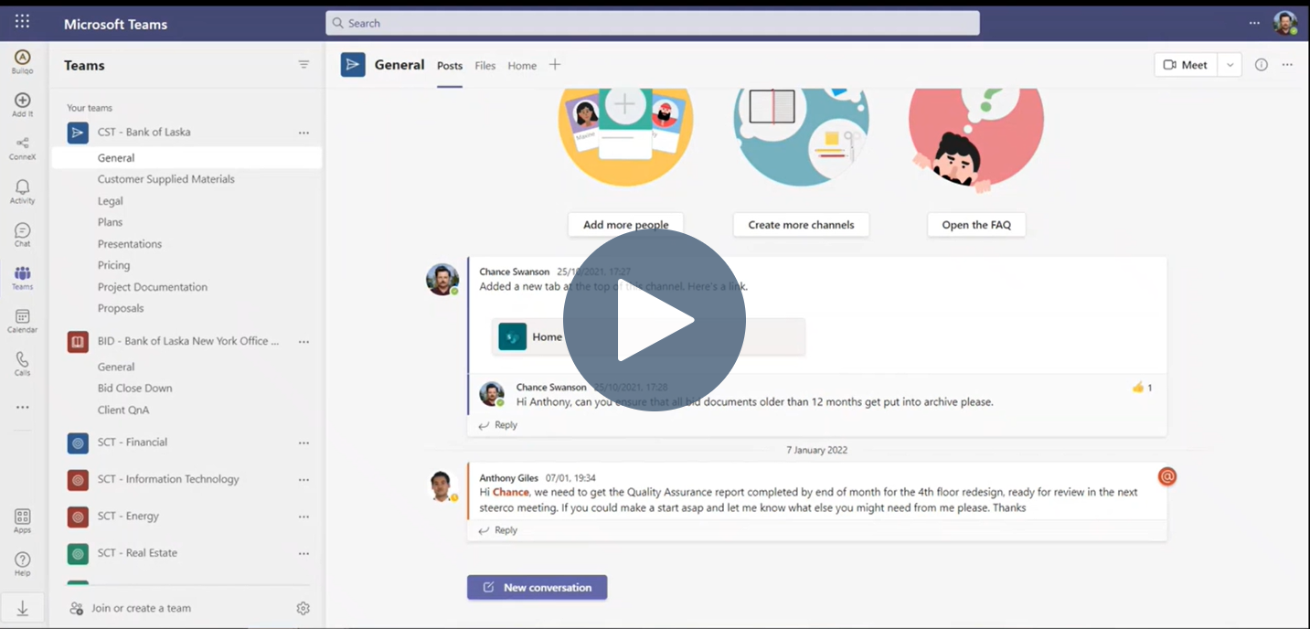The height and width of the screenshot is (629, 1310).
Task: Click the Add It rail icon
Action: [x=23, y=104]
